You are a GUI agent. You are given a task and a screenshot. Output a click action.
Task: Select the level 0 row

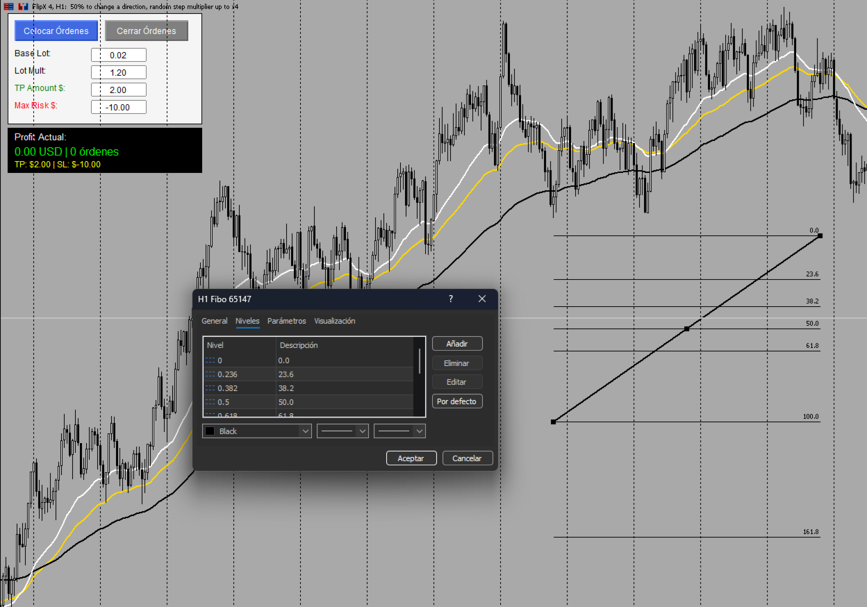[x=308, y=360]
